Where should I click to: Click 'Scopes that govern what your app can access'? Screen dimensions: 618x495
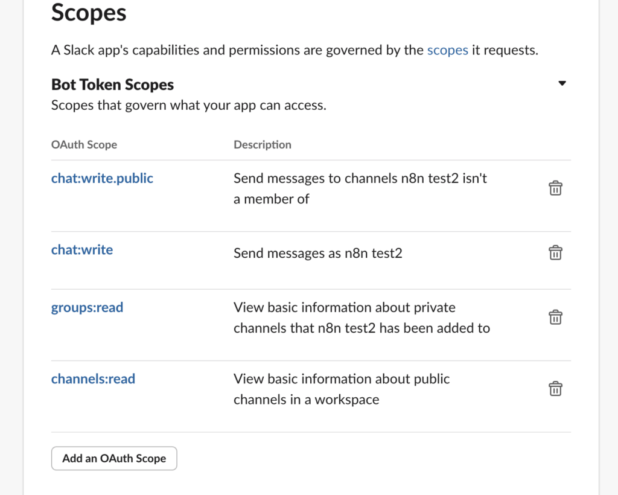[x=189, y=106]
